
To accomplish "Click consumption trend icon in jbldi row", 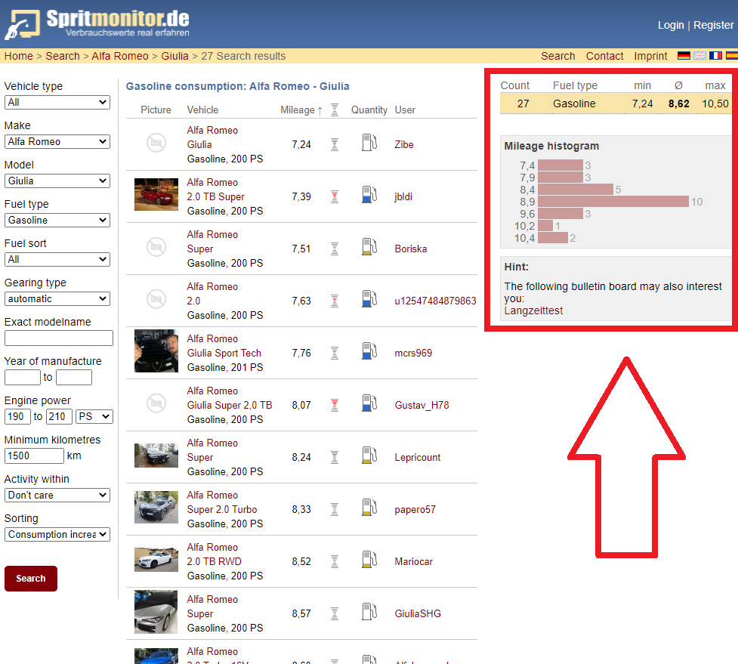I will [335, 196].
